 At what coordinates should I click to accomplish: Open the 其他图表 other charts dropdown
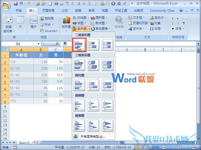[100, 29]
